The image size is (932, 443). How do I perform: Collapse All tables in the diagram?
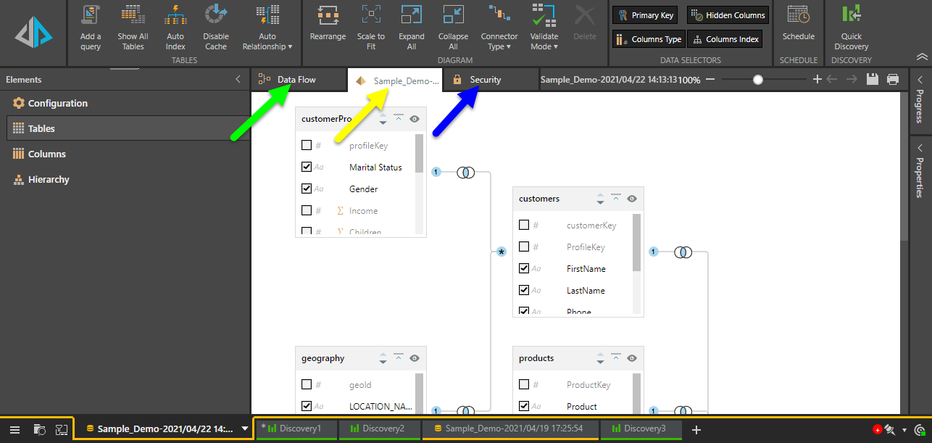453,28
